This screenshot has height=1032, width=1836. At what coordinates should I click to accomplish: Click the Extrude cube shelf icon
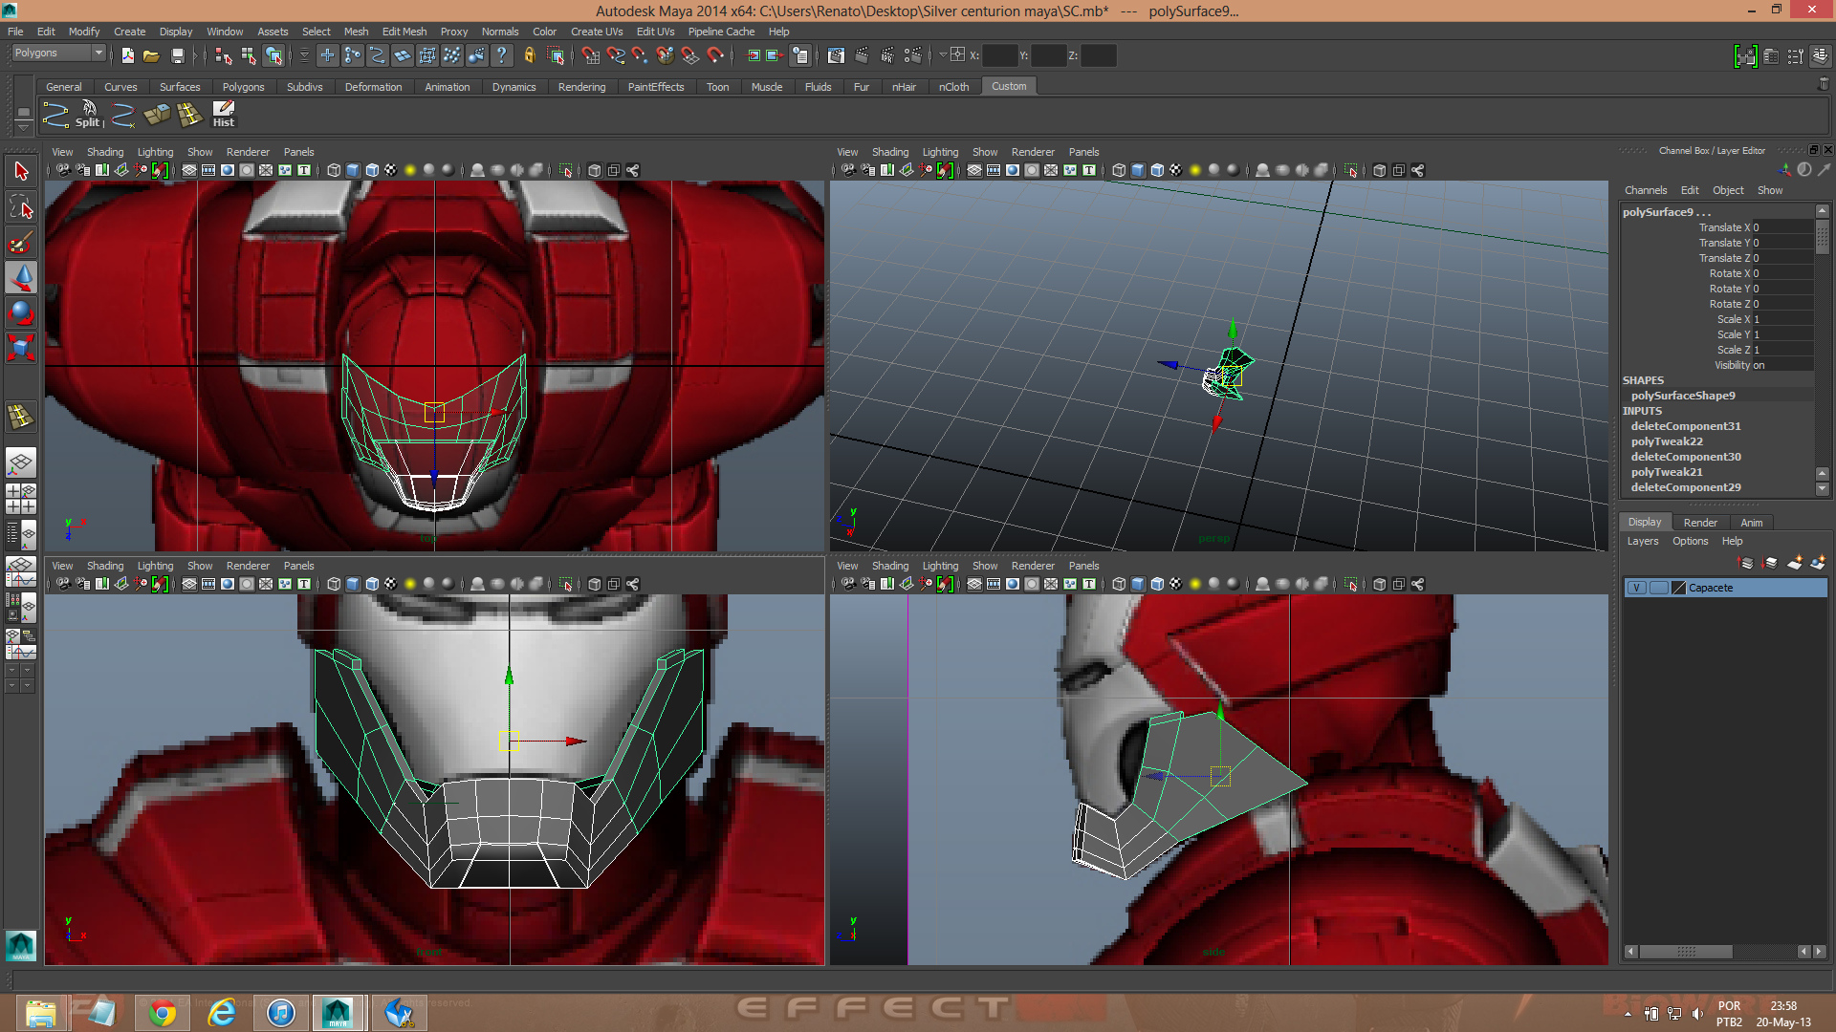pyautogui.click(x=156, y=115)
